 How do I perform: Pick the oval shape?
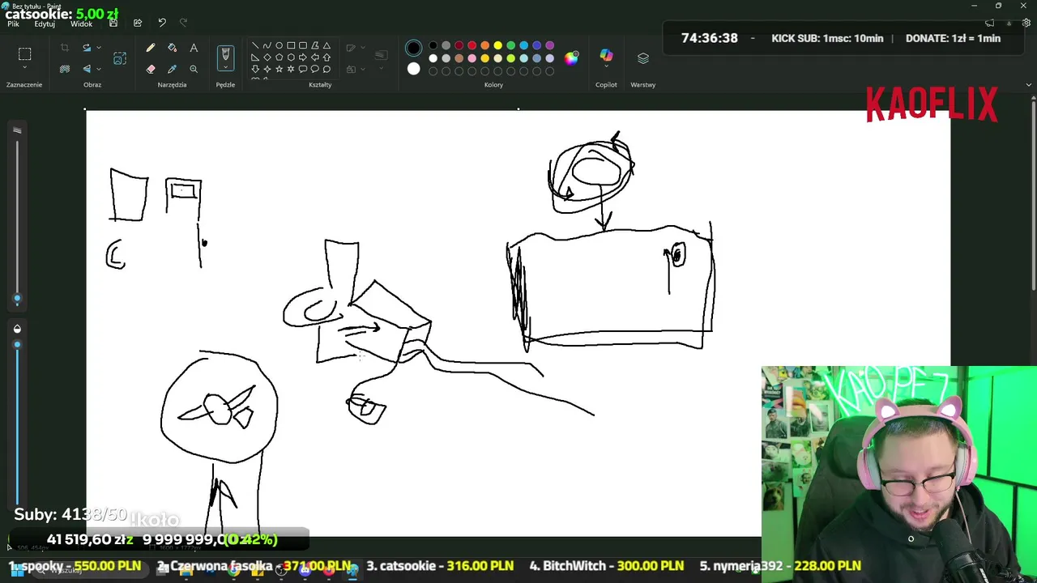[280, 45]
